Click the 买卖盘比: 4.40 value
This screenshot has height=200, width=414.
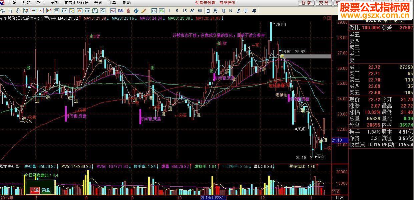click(x=302, y=166)
